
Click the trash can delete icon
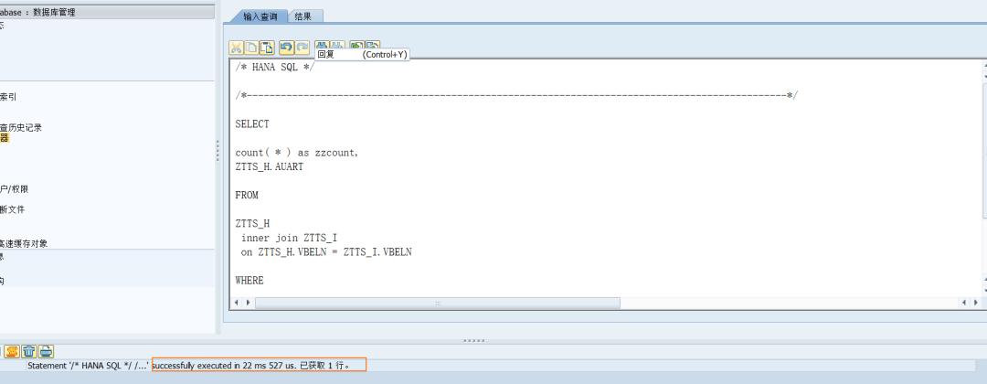point(29,351)
